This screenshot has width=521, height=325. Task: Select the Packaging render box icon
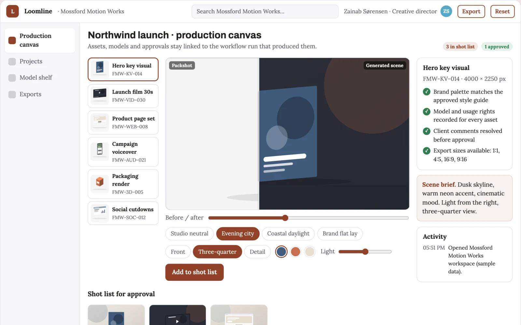coord(100,184)
